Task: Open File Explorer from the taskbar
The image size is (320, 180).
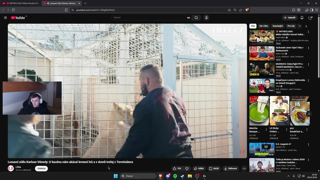Action: pos(190,176)
